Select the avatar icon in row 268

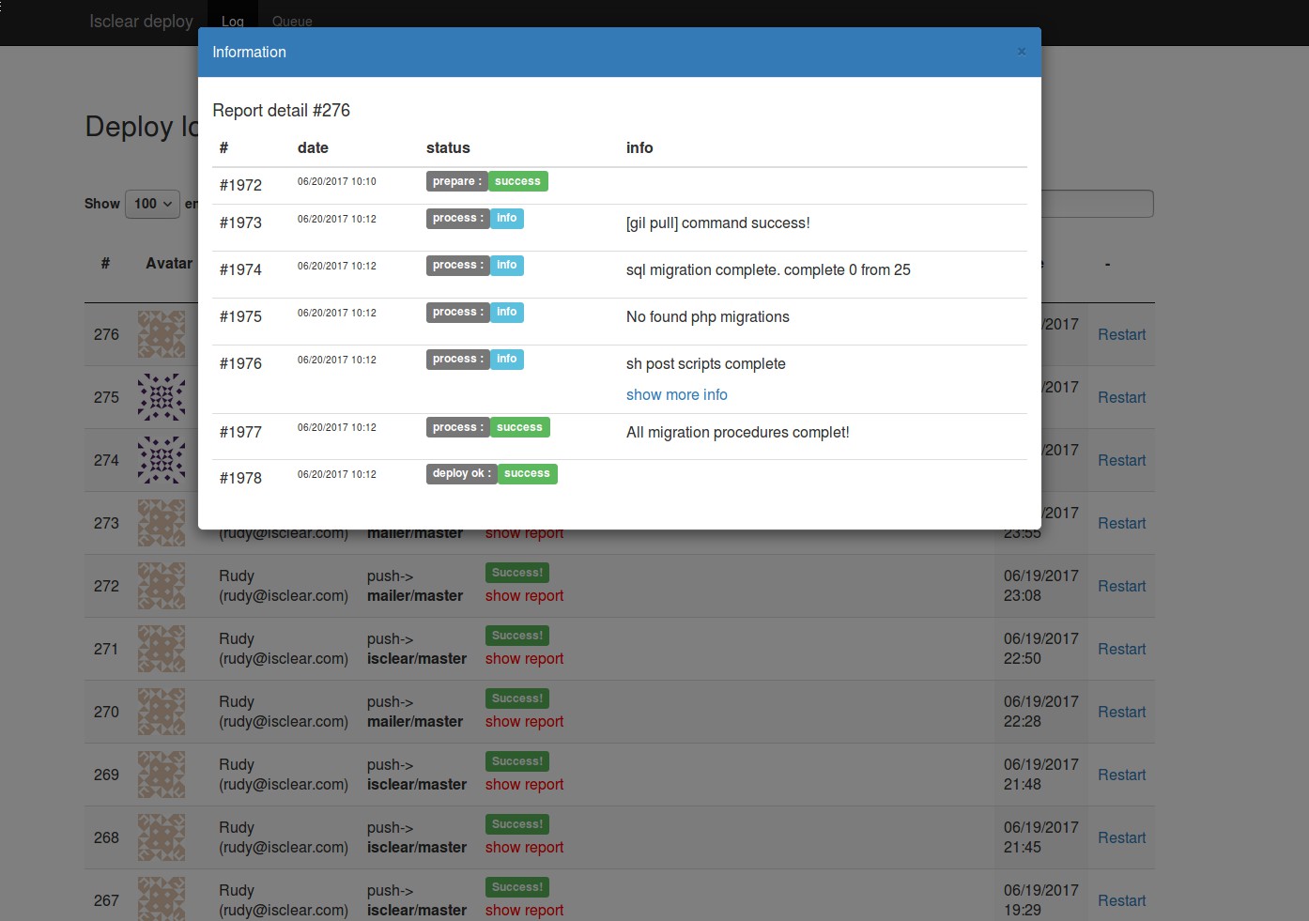pos(162,837)
